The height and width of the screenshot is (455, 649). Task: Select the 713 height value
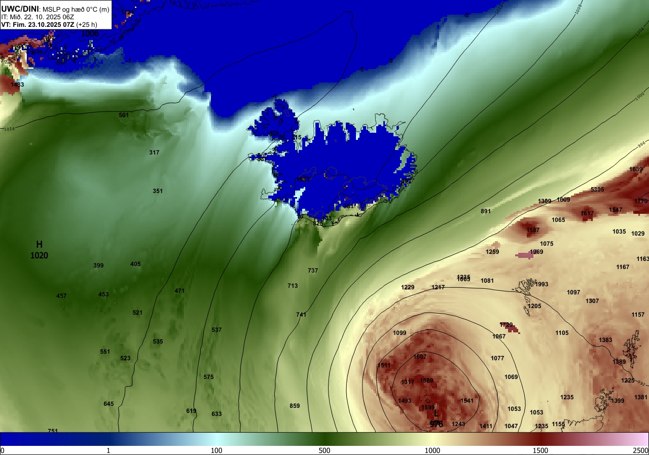(293, 286)
